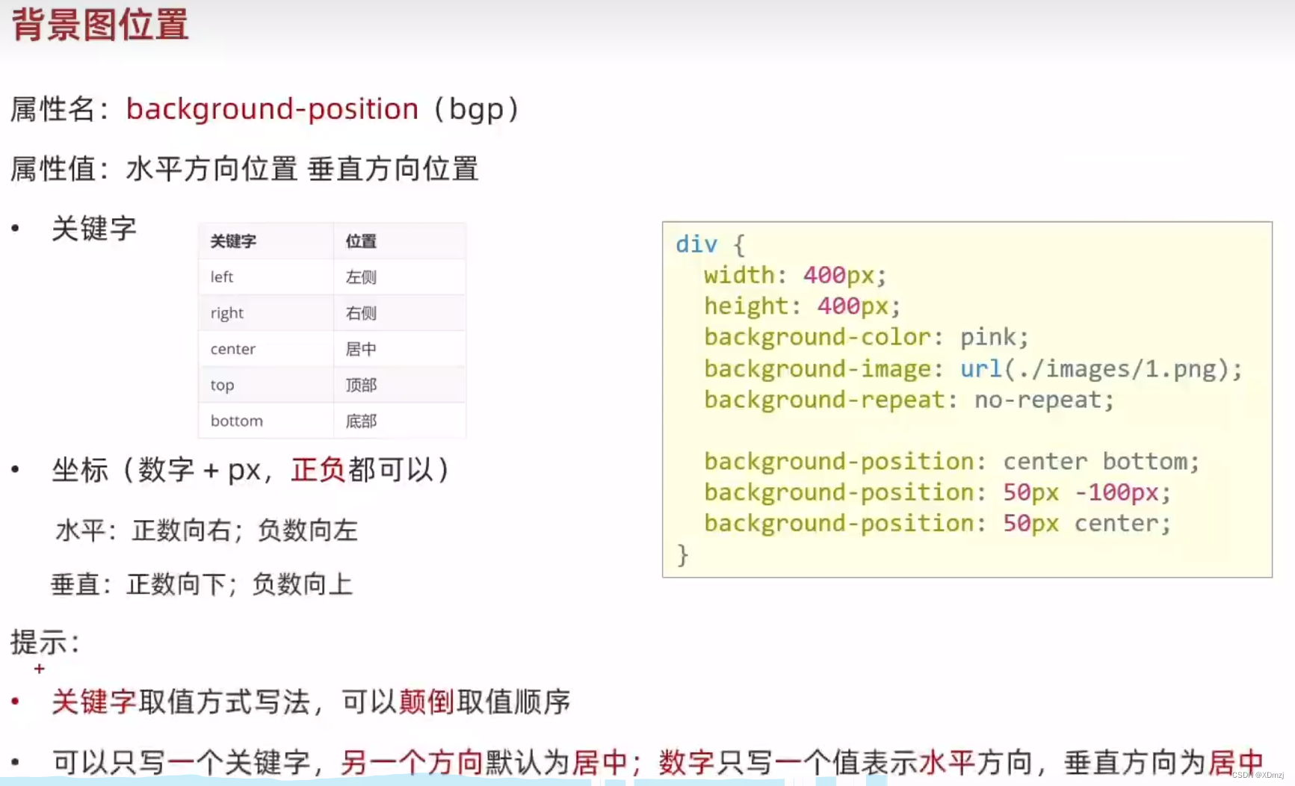Click the table cell '底部'
1295x786 pixels.
click(399, 421)
